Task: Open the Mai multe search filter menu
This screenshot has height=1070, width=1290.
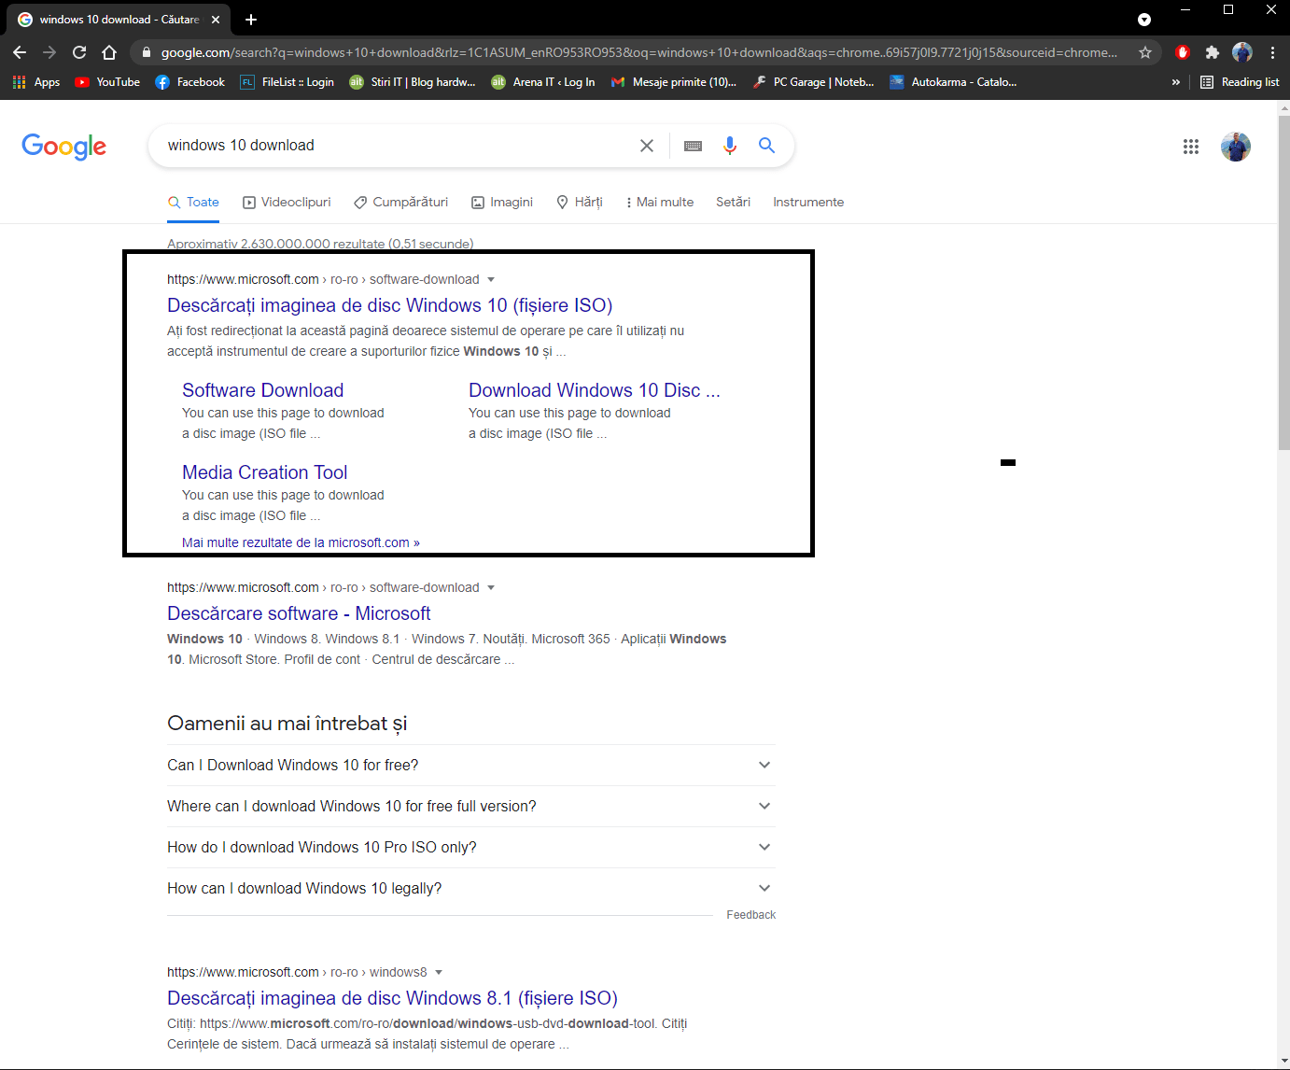Action: pyautogui.click(x=660, y=202)
